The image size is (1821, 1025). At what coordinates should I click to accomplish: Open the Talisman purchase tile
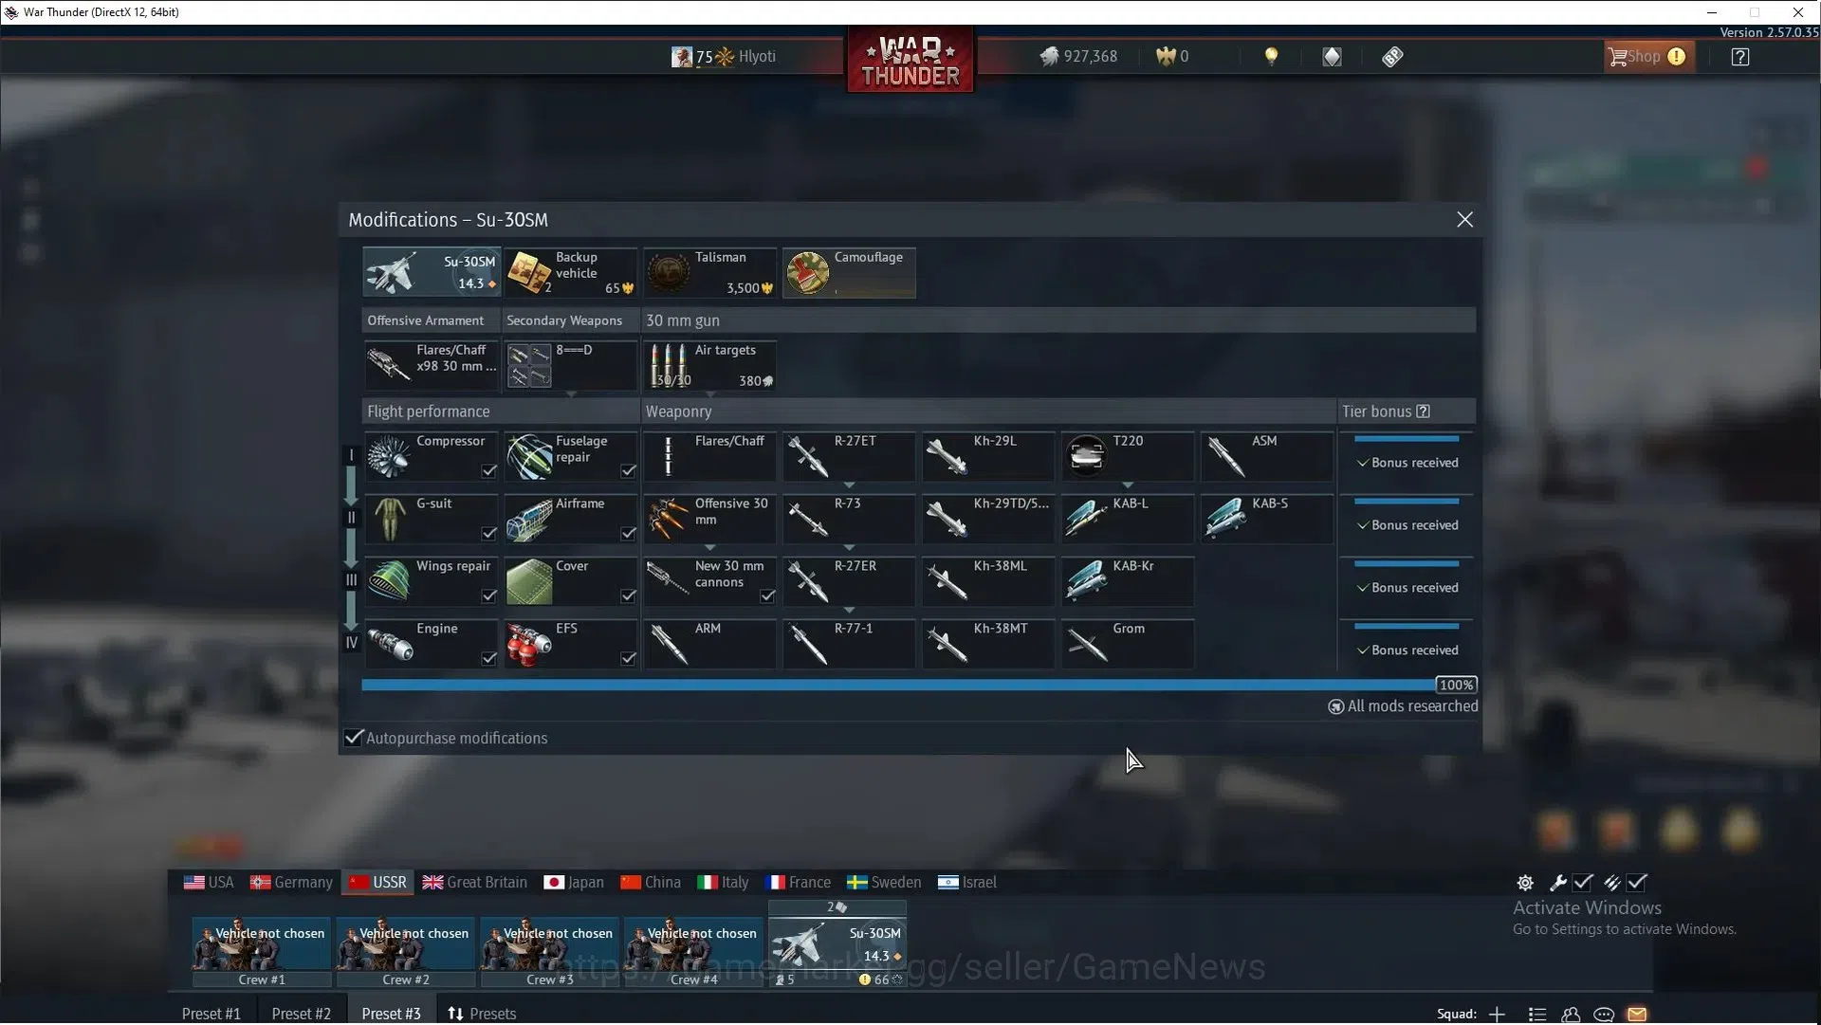[x=709, y=273]
